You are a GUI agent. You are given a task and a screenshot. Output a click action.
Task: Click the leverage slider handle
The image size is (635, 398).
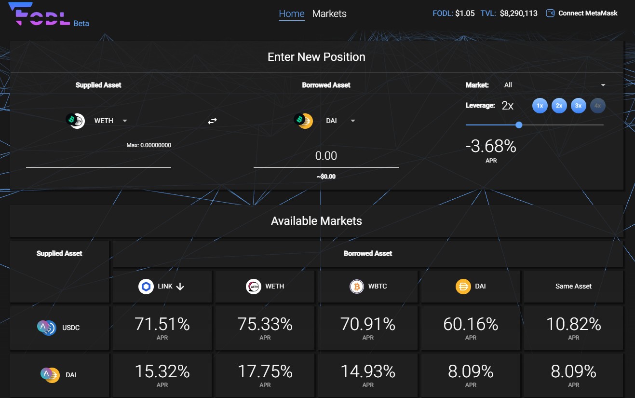click(x=519, y=125)
